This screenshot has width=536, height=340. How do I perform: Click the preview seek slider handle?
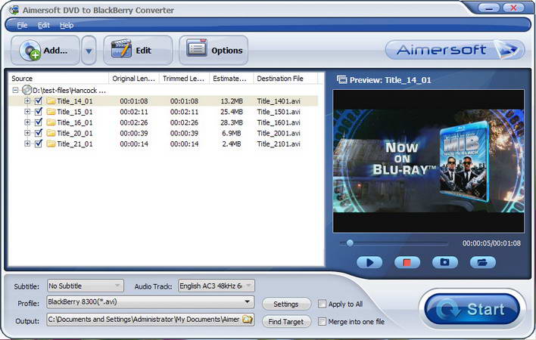point(350,243)
